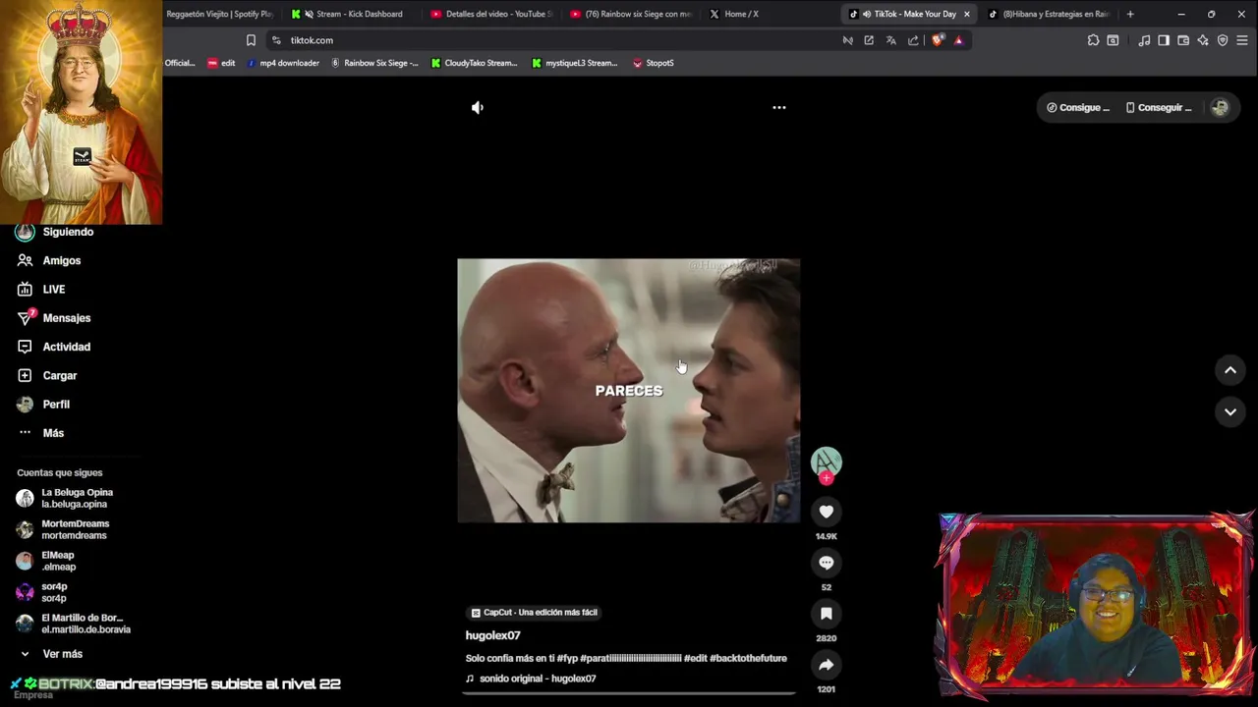Like the hugolex07 video with the heart
The image size is (1258, 707).
pyautogui.click(x=827, y=512)
